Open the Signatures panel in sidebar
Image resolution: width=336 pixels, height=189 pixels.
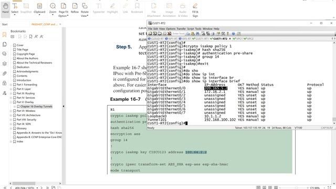[x=4, y=93]
